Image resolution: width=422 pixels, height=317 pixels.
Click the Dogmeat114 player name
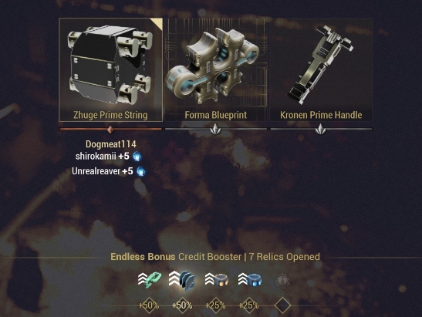tap(111, 144)
